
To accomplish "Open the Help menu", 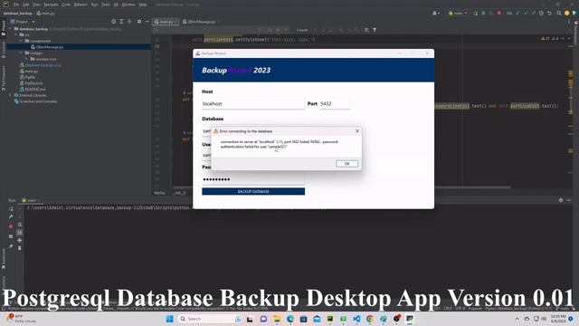I will tap(143, 5).
